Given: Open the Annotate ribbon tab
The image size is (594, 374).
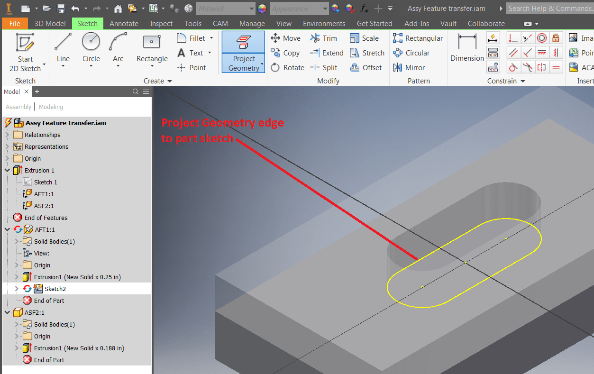Looking at the screenshot, I should pos(124,23).
